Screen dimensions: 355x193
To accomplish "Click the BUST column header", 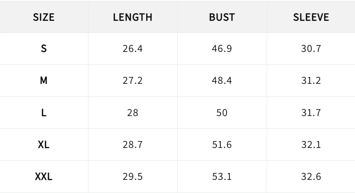I will click(222, 17).
